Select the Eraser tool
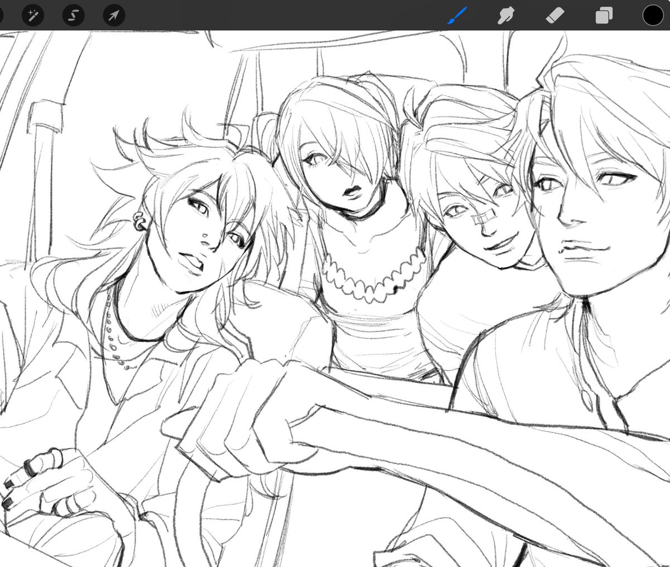 point(555,16)
